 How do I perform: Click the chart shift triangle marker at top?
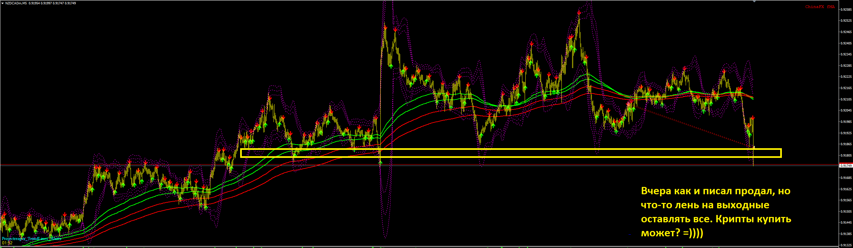tap(754, 1)
